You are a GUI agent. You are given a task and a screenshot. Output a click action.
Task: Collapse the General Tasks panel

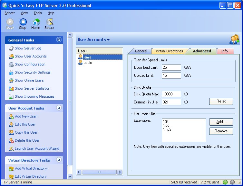click(x=59, y=40)
